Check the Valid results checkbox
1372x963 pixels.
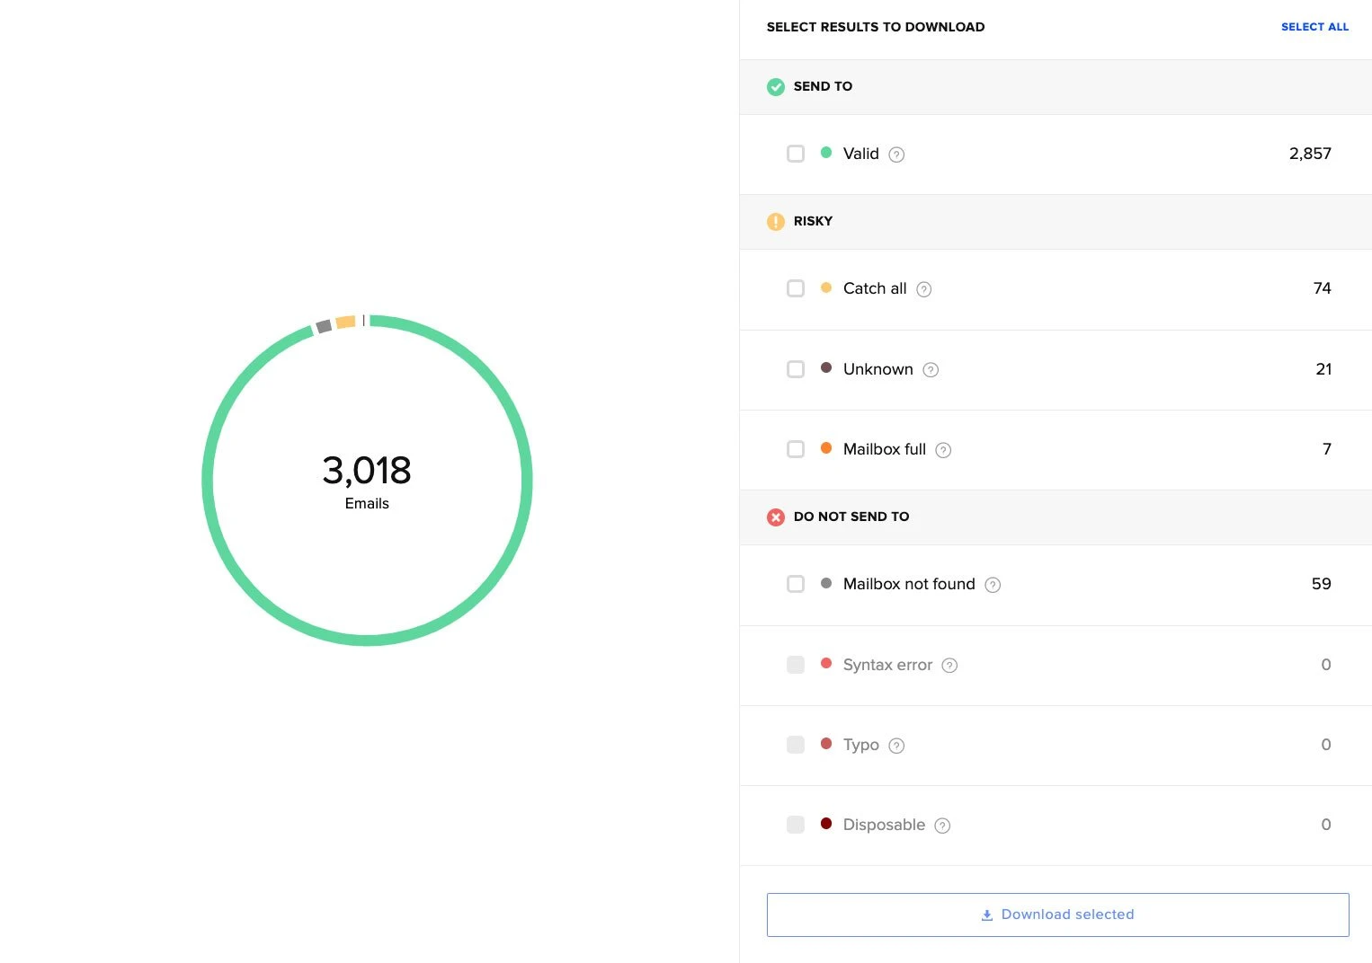coord(796,154)
